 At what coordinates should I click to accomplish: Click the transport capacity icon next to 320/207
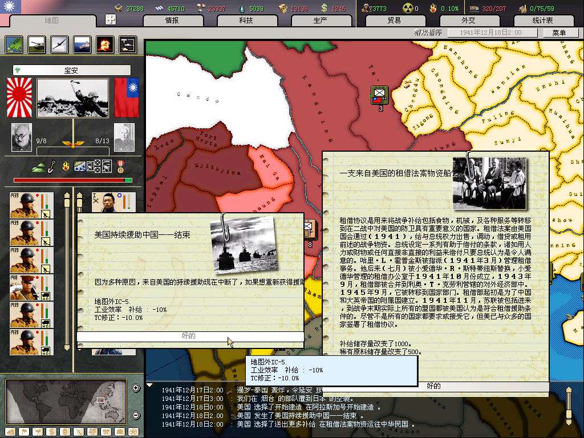[x=474, y=8]
